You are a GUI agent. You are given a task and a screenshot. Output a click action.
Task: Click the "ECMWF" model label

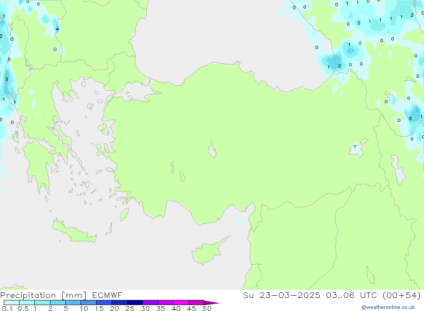pyautogui.click(x=107, y=295)
